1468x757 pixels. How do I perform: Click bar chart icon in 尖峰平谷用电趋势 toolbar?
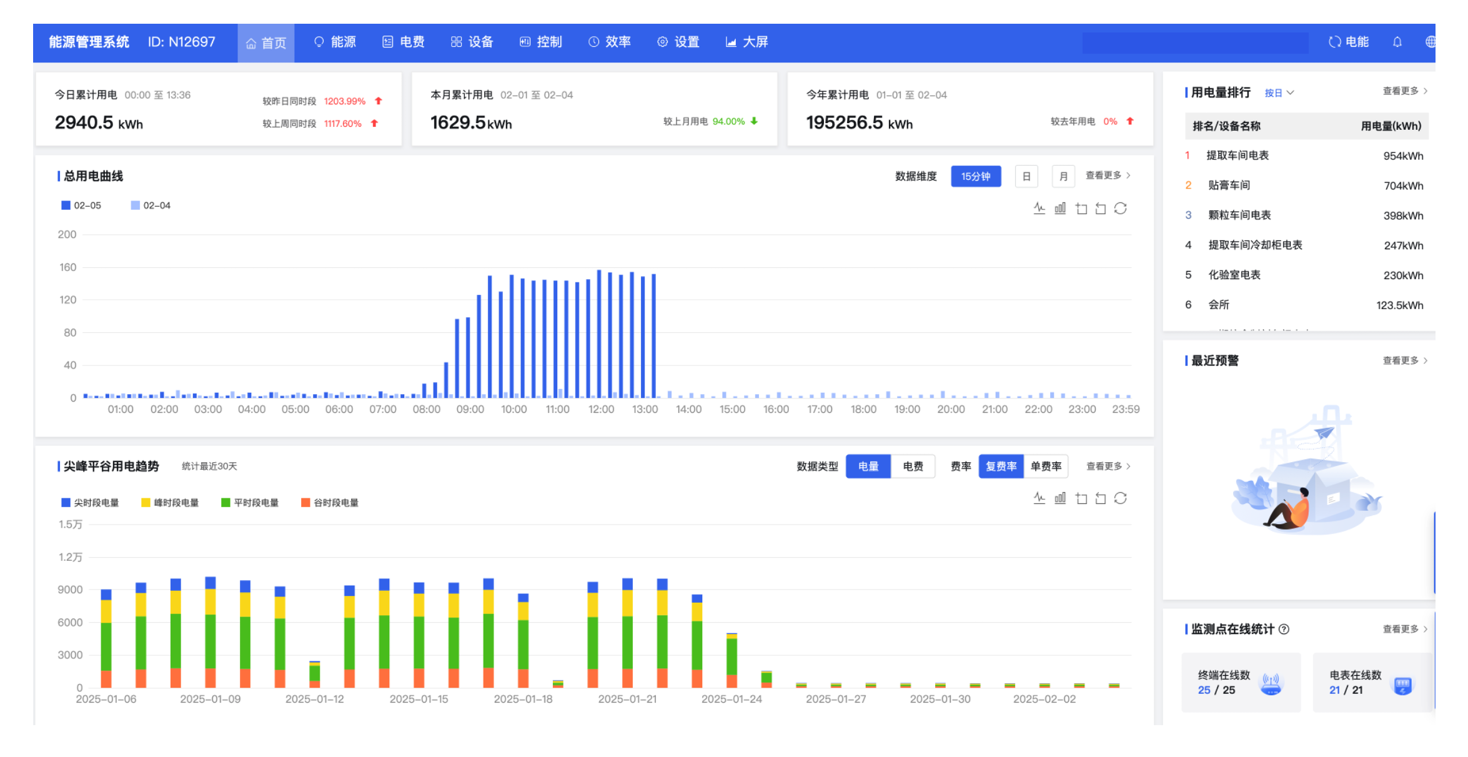[1060, 498]
